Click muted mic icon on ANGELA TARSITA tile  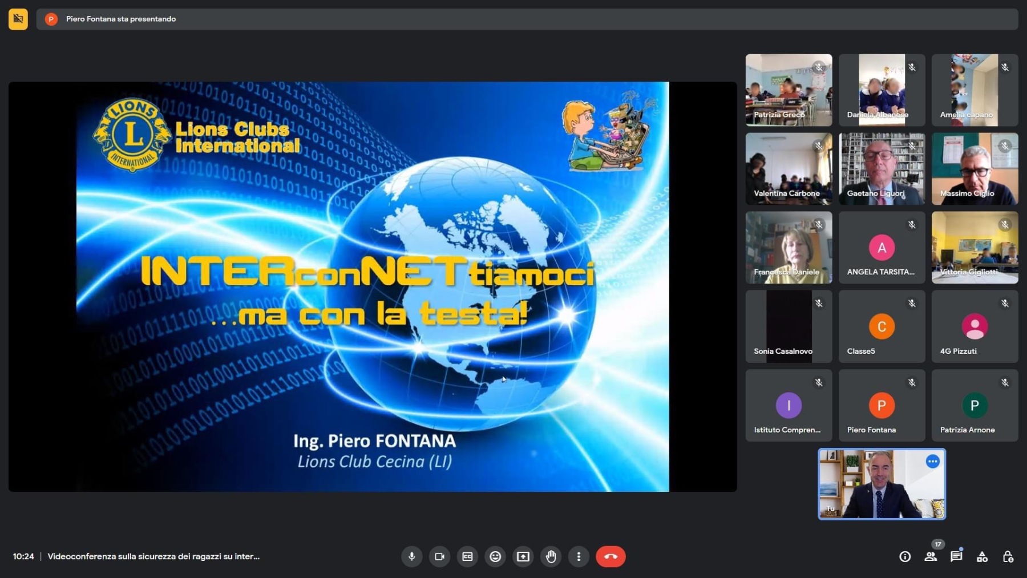912,225
